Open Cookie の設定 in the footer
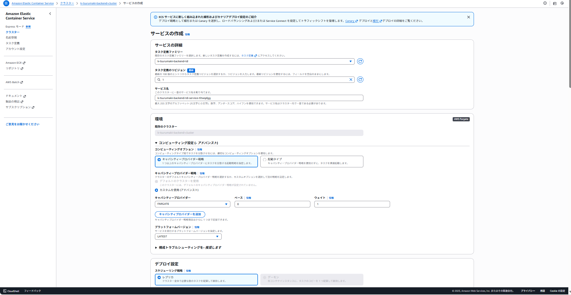 tap(558, 291)
